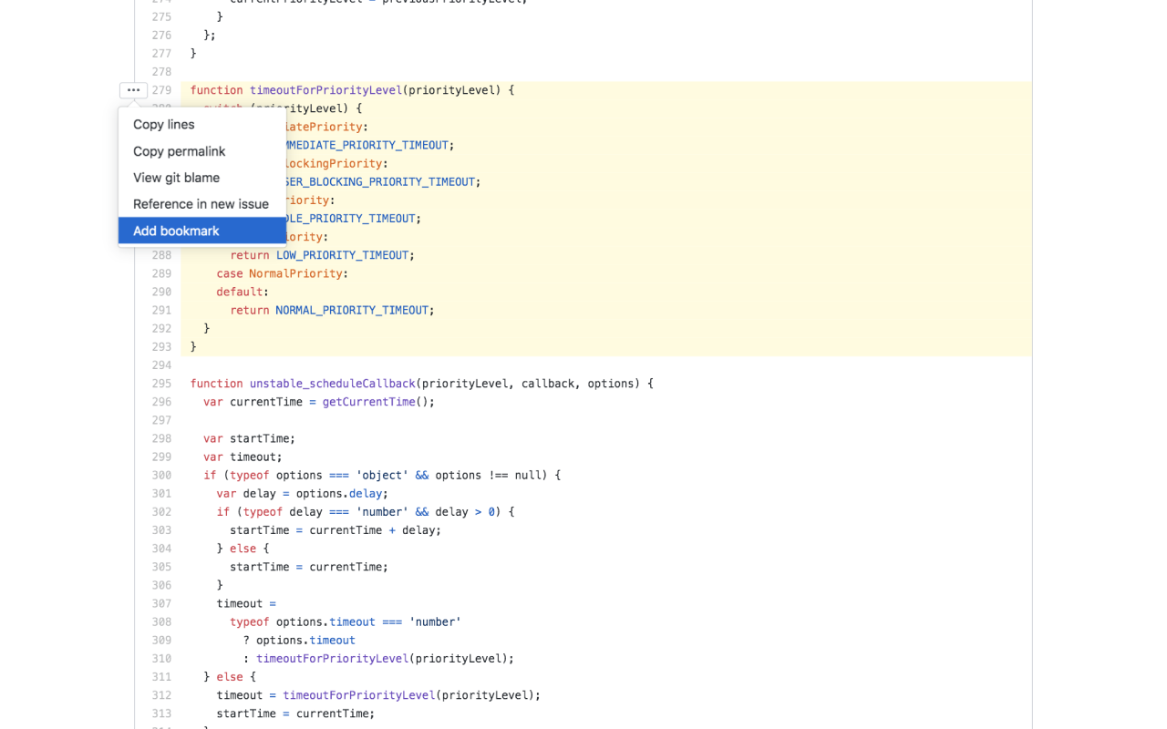1167x729 pixels.
Task: Select line number 300
Action: point(161,475)
